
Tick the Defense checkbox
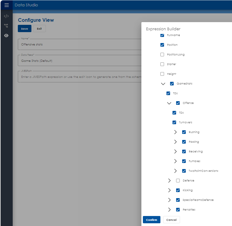coord(178,181)
